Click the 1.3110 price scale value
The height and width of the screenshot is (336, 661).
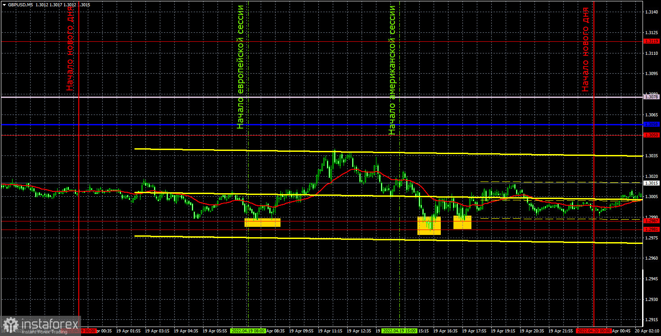tap(651, 53)
